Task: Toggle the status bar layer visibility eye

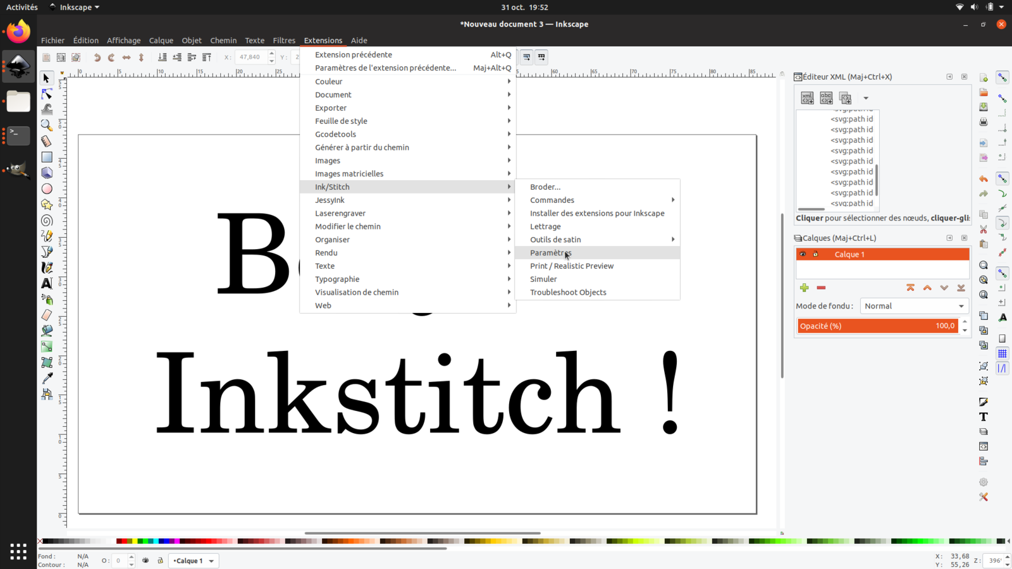Action: tap(145, 561)
